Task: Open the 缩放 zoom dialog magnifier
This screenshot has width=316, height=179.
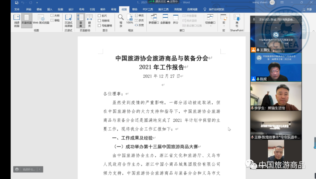Action: click(121, 20)
